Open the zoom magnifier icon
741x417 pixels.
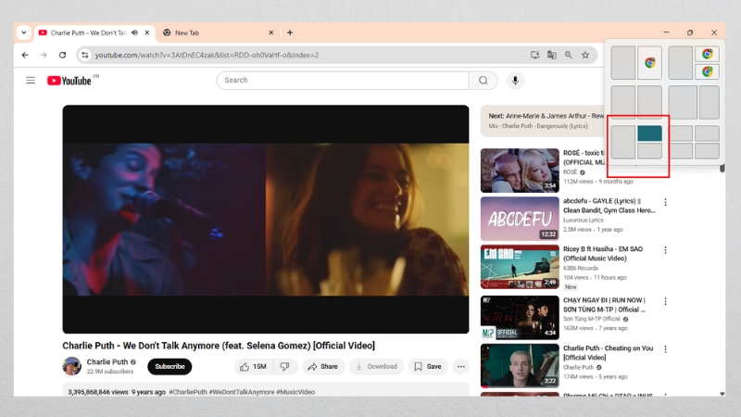pos(569,55)
